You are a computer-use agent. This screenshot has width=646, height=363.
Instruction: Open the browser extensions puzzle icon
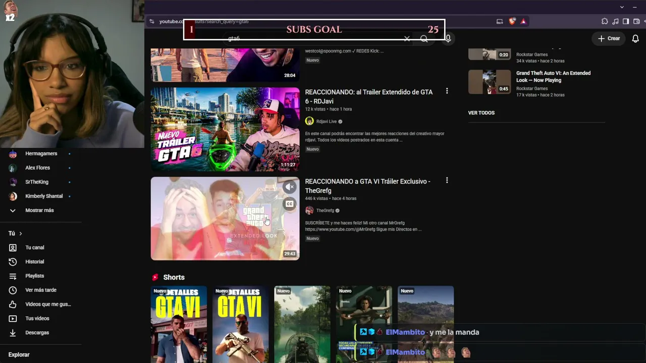click(x=605, y=21)
